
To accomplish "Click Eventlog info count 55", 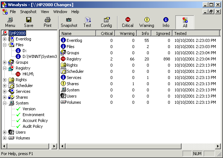I will (x=147, y=40).
